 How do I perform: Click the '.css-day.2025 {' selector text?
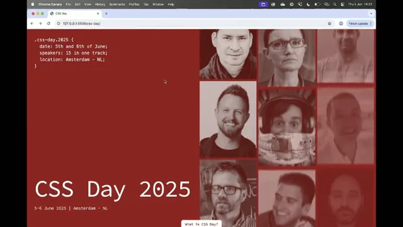click(54, 40)
